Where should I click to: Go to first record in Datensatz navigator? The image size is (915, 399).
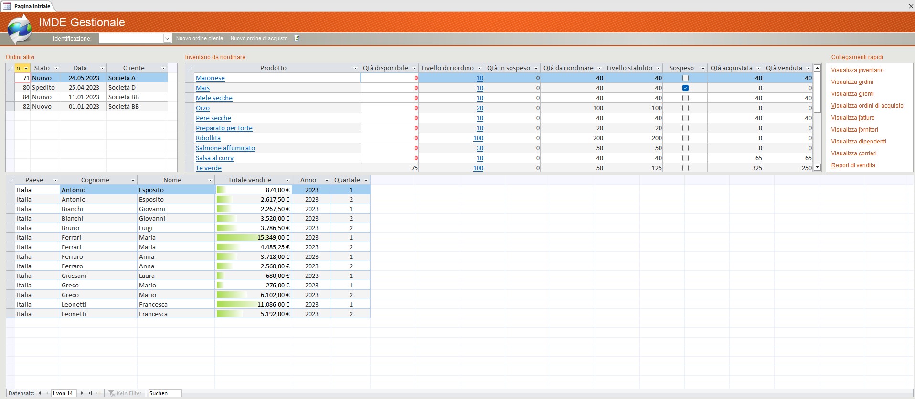[39, 393]
